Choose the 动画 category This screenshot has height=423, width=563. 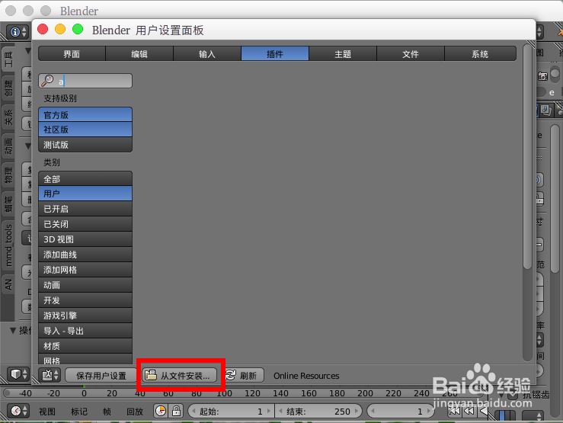(85, 285)
